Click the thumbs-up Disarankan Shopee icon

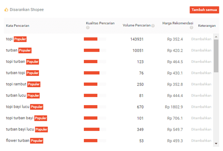pos(6,9)
